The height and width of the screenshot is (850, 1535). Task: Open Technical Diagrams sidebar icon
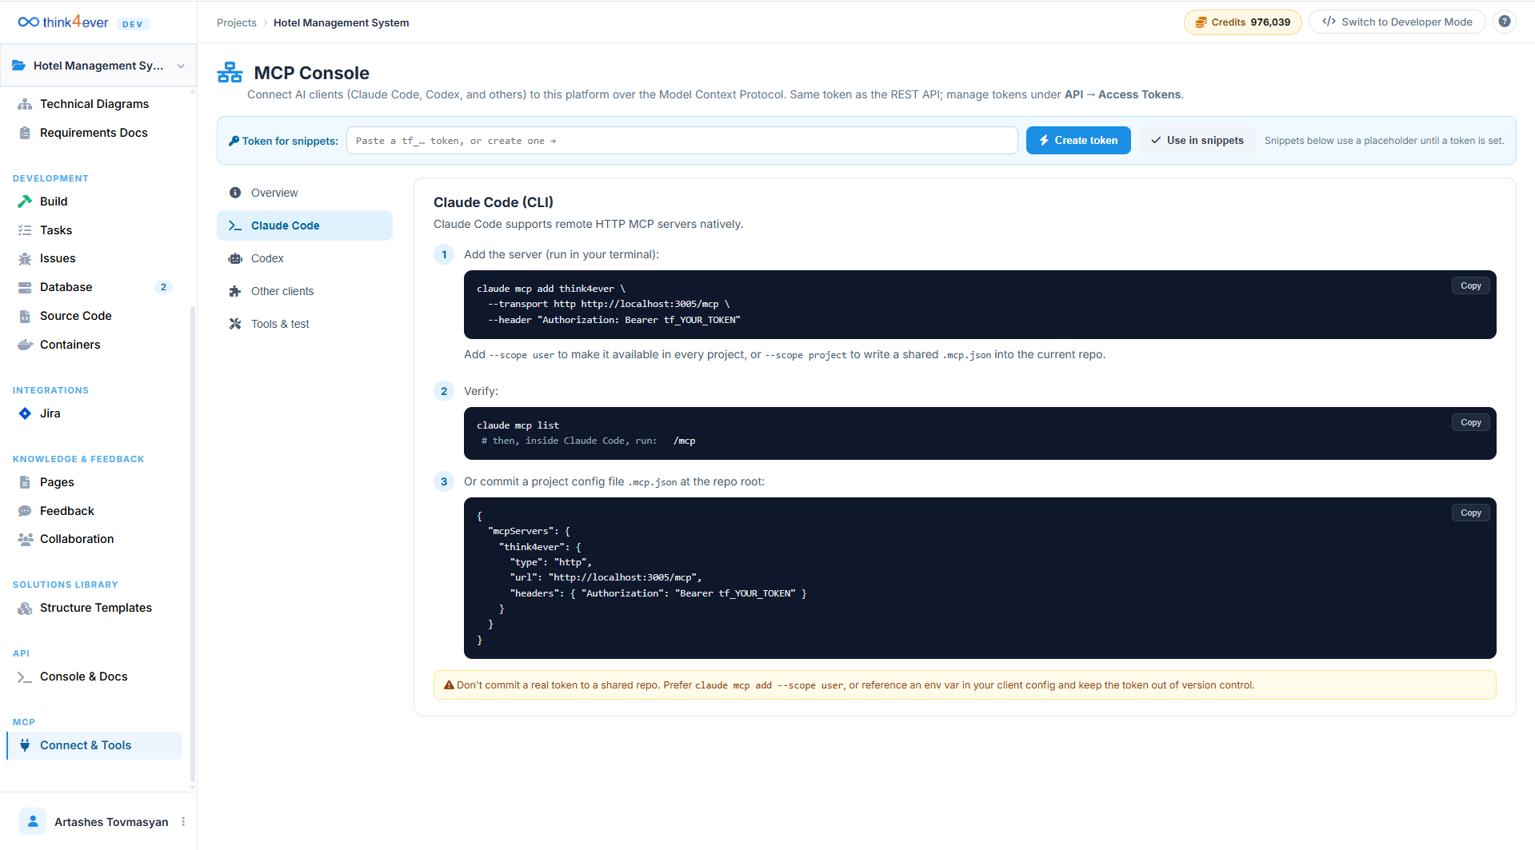pyautogui.click(x=25, y=104)
